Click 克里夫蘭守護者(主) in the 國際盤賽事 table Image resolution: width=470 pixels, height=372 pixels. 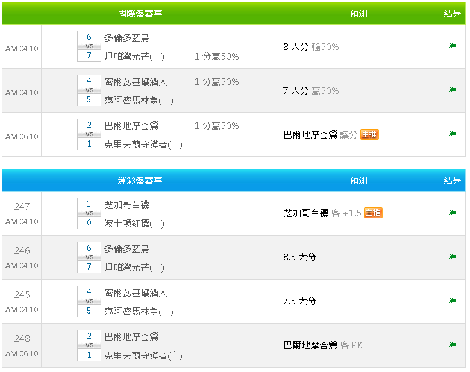pos(143,145)
